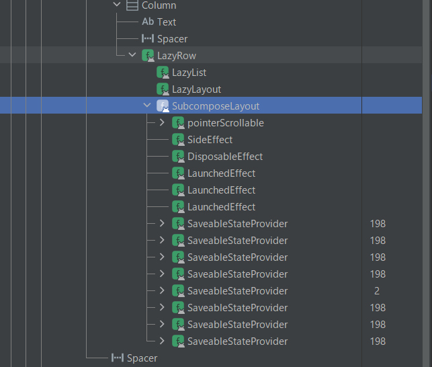The height and width of the screenshot is (367, 432).
Task: Click the Column layout icon
Action: [x=132, y=5]
